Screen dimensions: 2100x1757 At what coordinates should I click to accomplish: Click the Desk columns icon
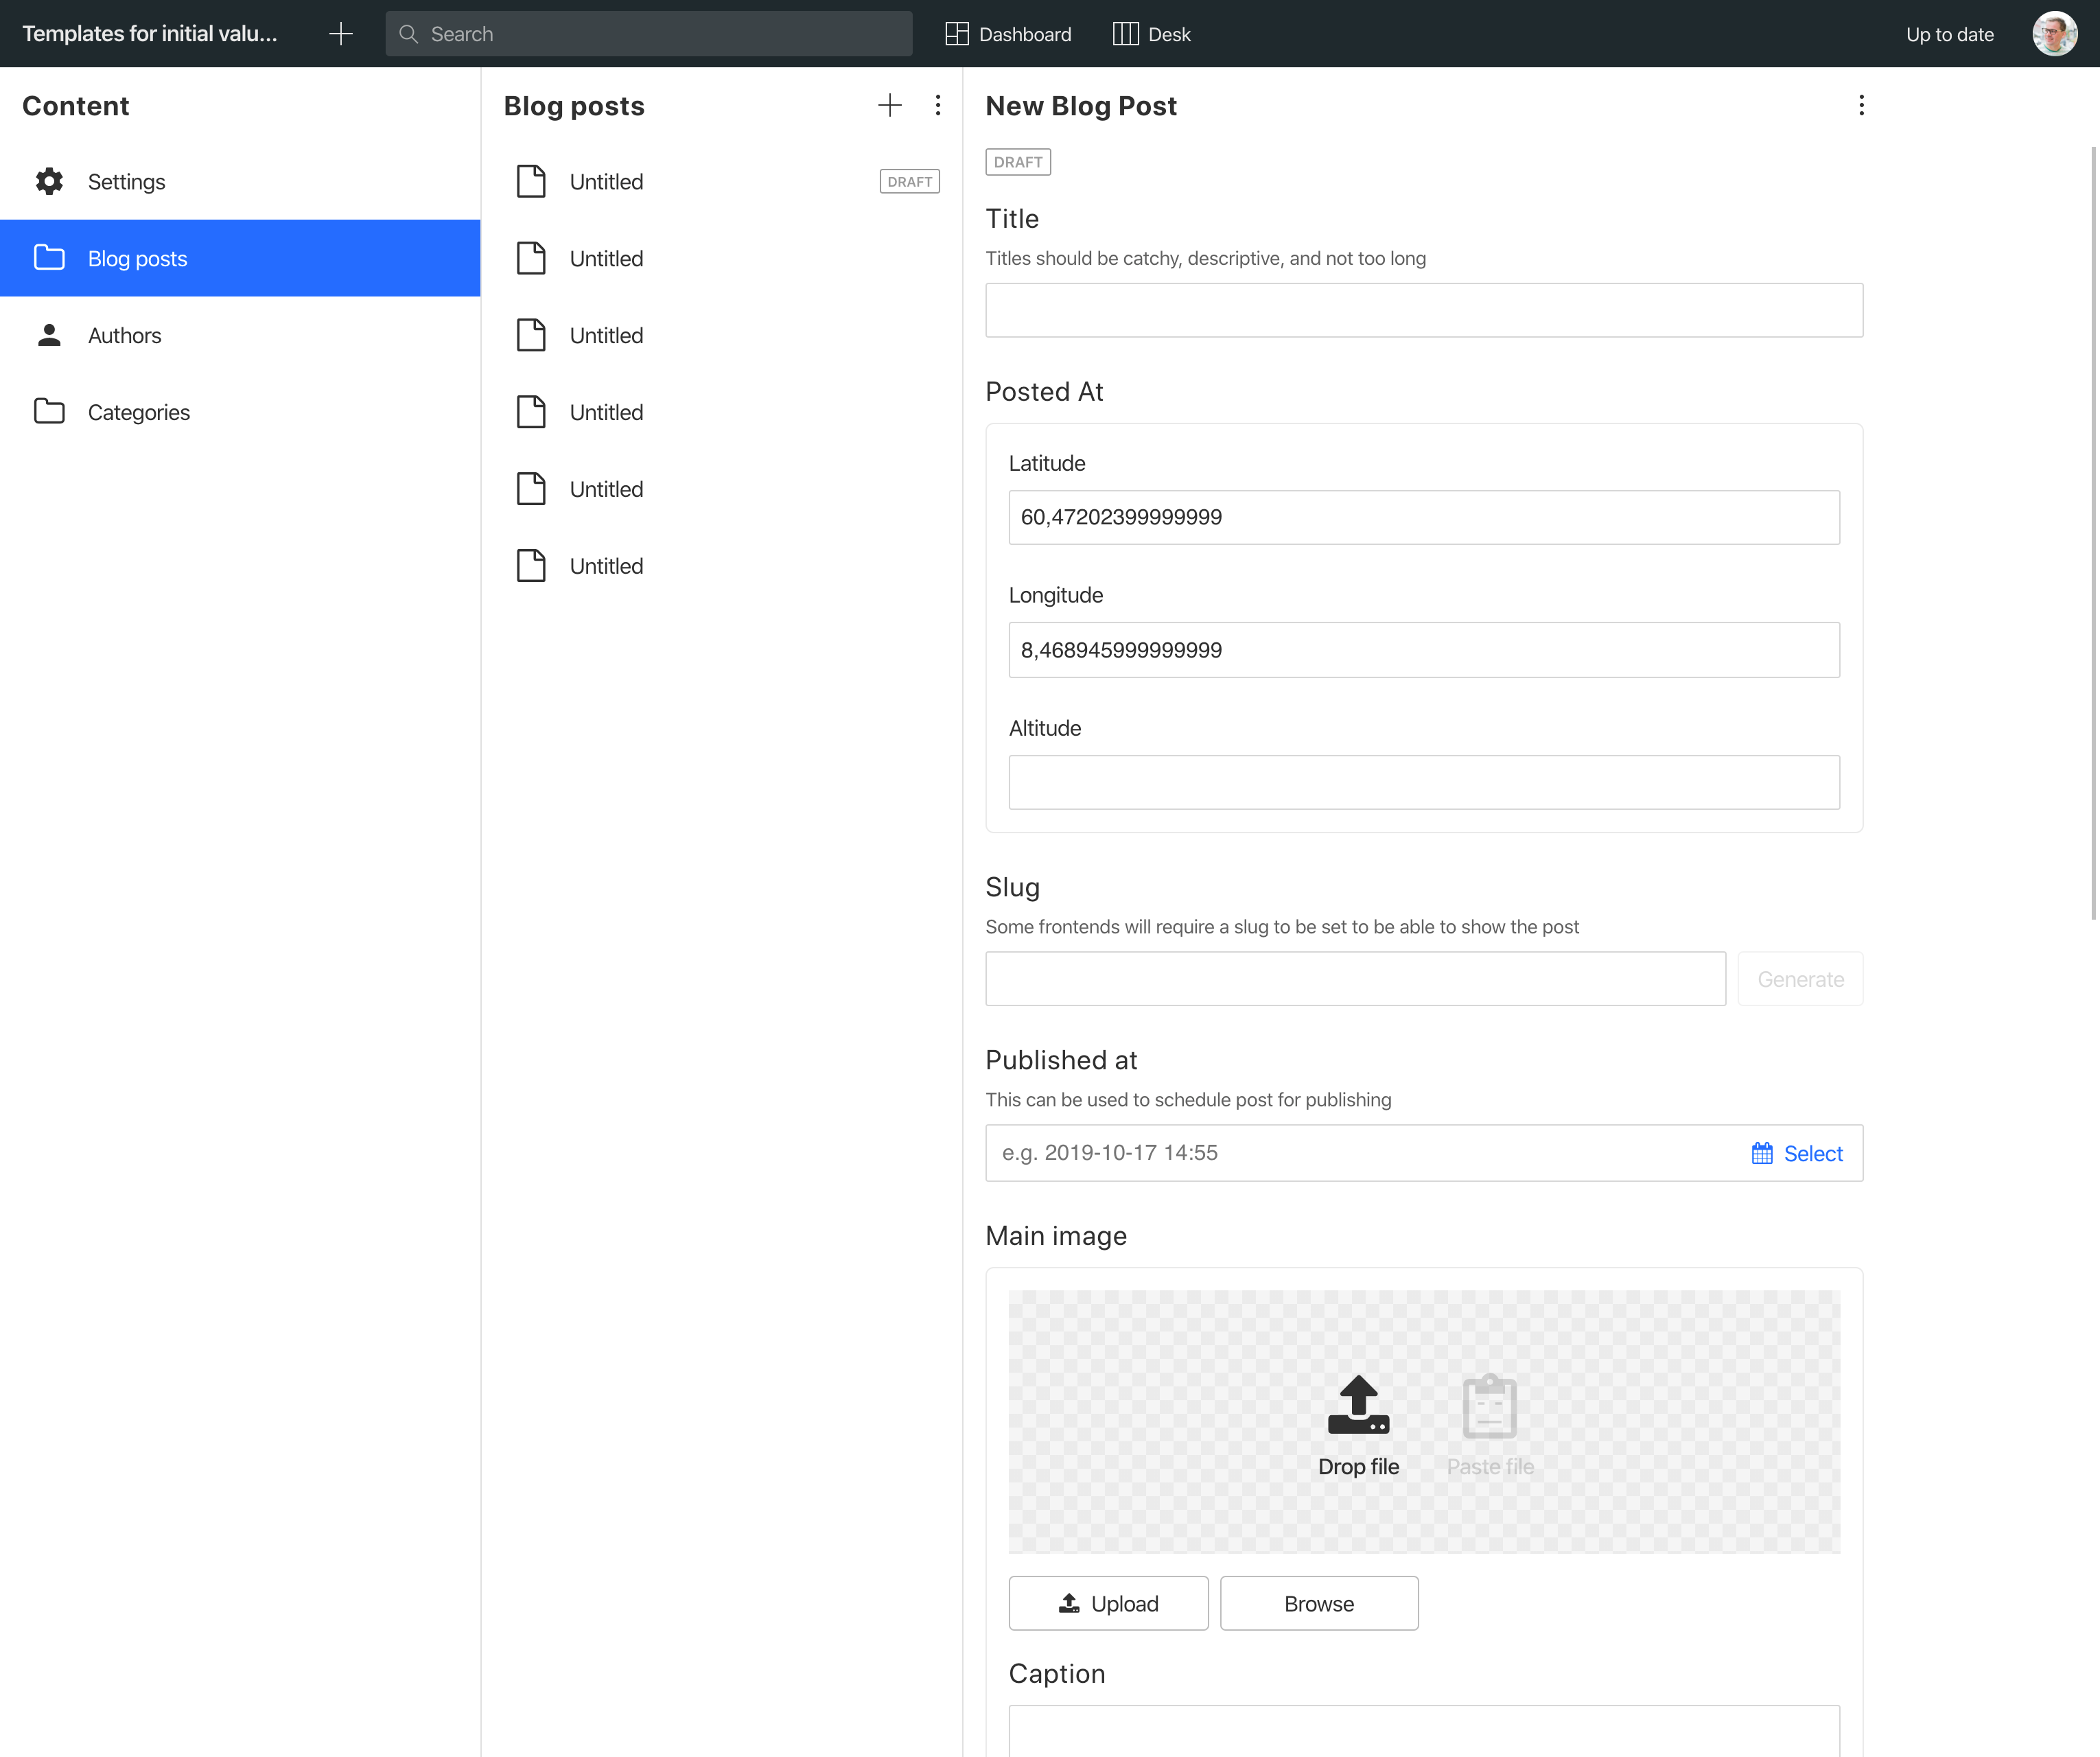tap(1125, 34)
